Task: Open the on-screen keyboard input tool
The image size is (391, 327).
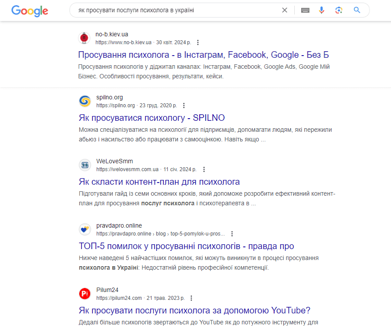Action: (305, 10)
